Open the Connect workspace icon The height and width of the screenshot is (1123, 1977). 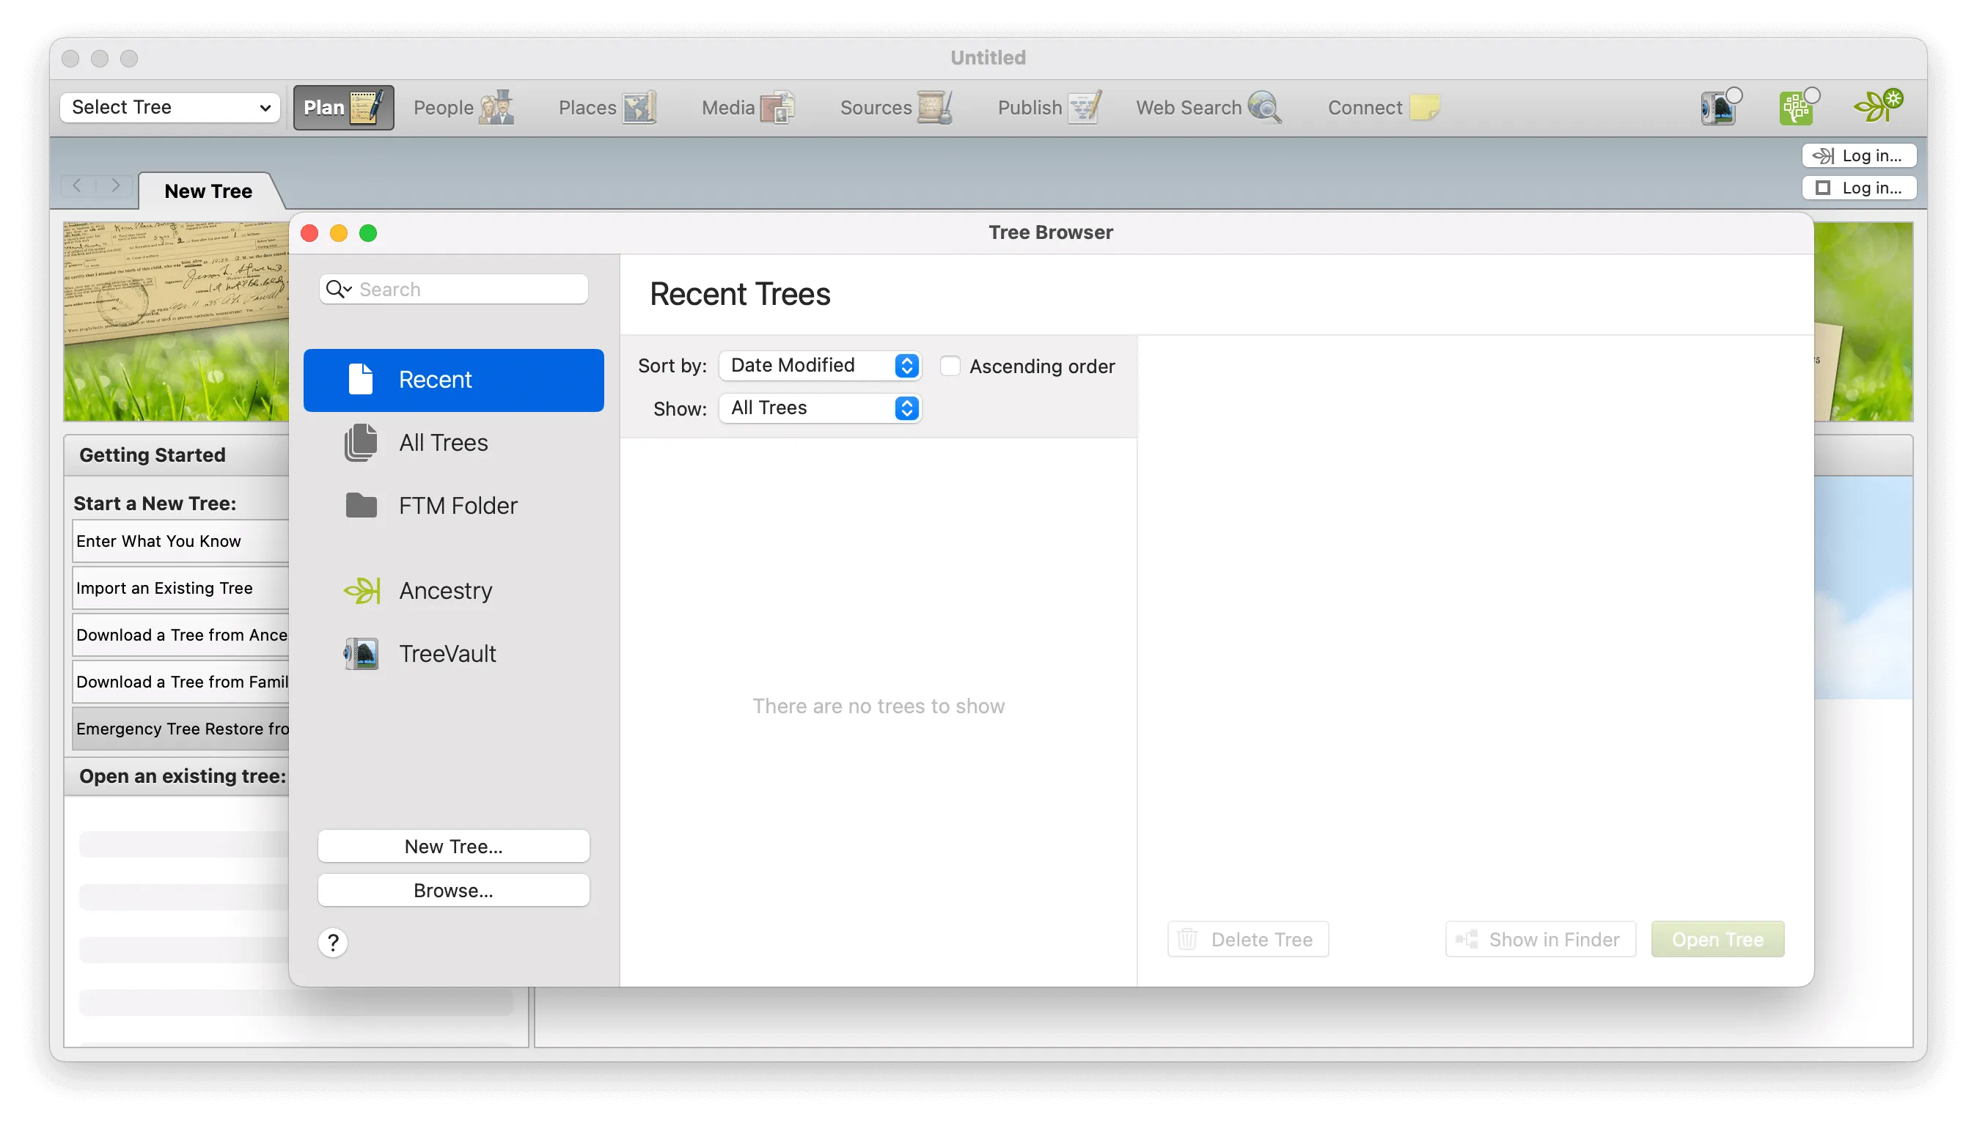point(1381,107)
